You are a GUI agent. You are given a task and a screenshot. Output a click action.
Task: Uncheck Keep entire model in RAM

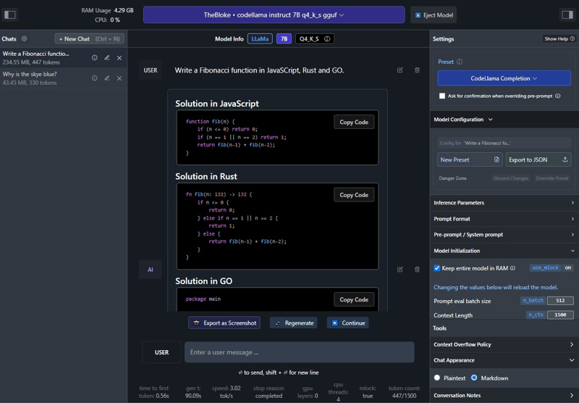click(437, 268)
